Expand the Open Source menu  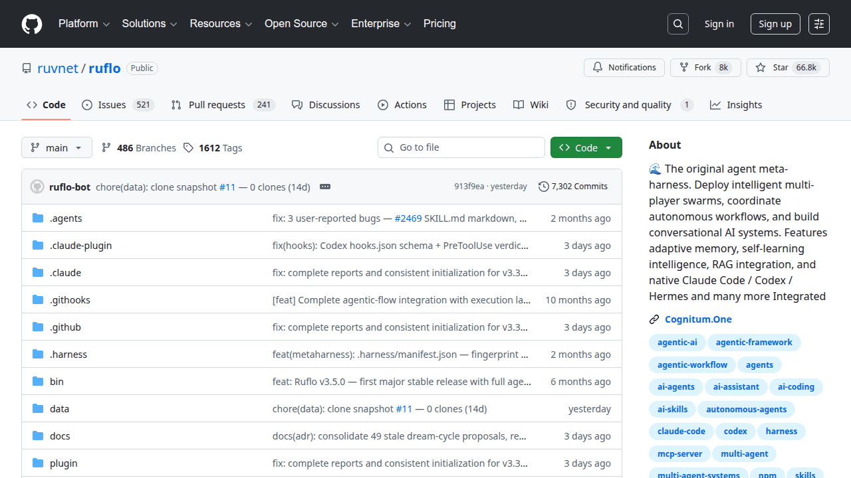(x=302, y=24)
